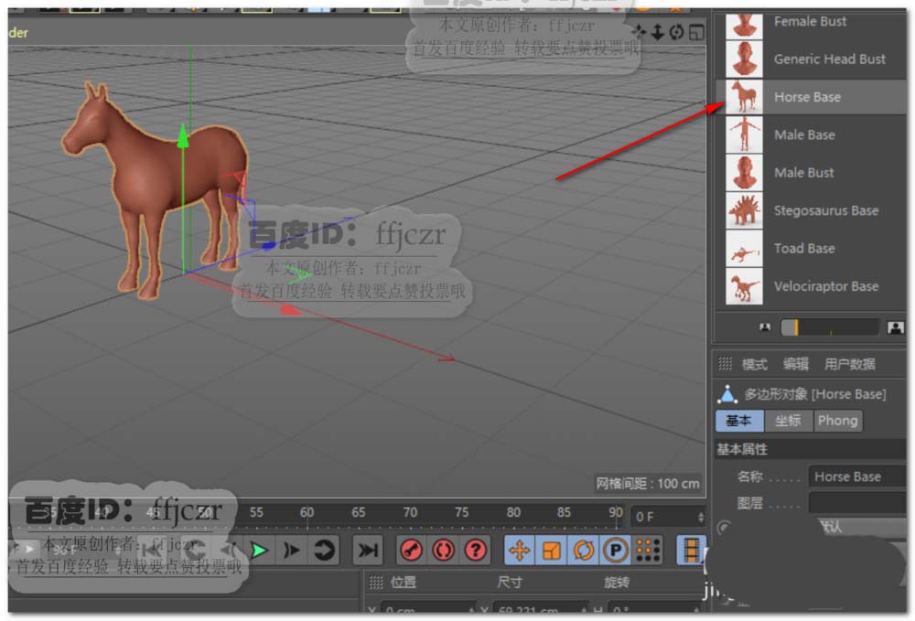
Task: Select the Male Base row
Action: pyautogui.click(x=811, y=134)
